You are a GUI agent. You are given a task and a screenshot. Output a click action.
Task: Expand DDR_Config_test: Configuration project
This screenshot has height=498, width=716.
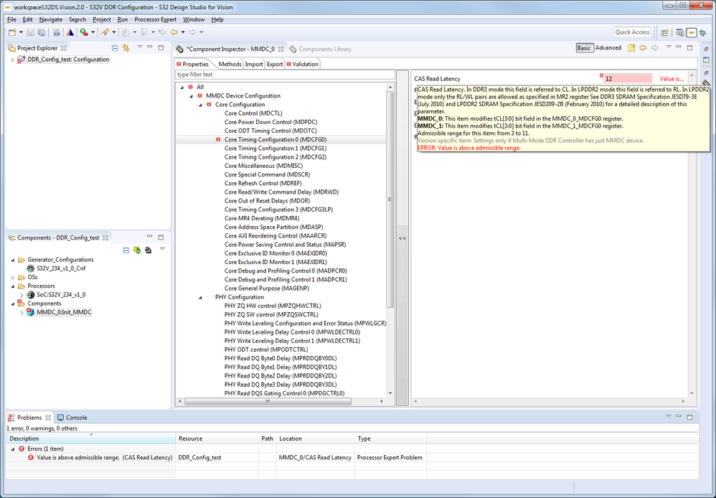13,60
